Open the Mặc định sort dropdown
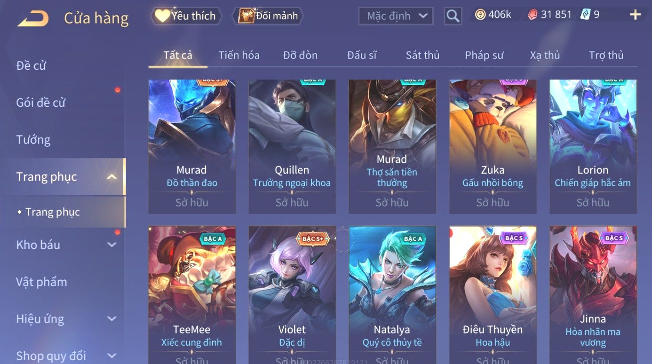This screenshot has height=364, width=652. click(396, 16)
